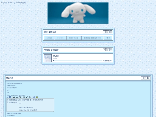Close the music player window

click(x=111, y=50)
